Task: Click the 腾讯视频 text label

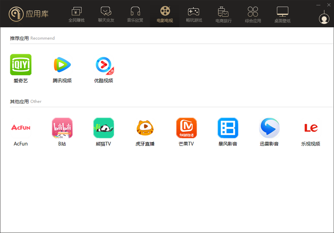Action: [62, 81]
